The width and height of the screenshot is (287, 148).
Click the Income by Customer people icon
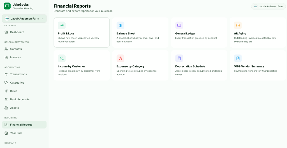pos(62,58)
